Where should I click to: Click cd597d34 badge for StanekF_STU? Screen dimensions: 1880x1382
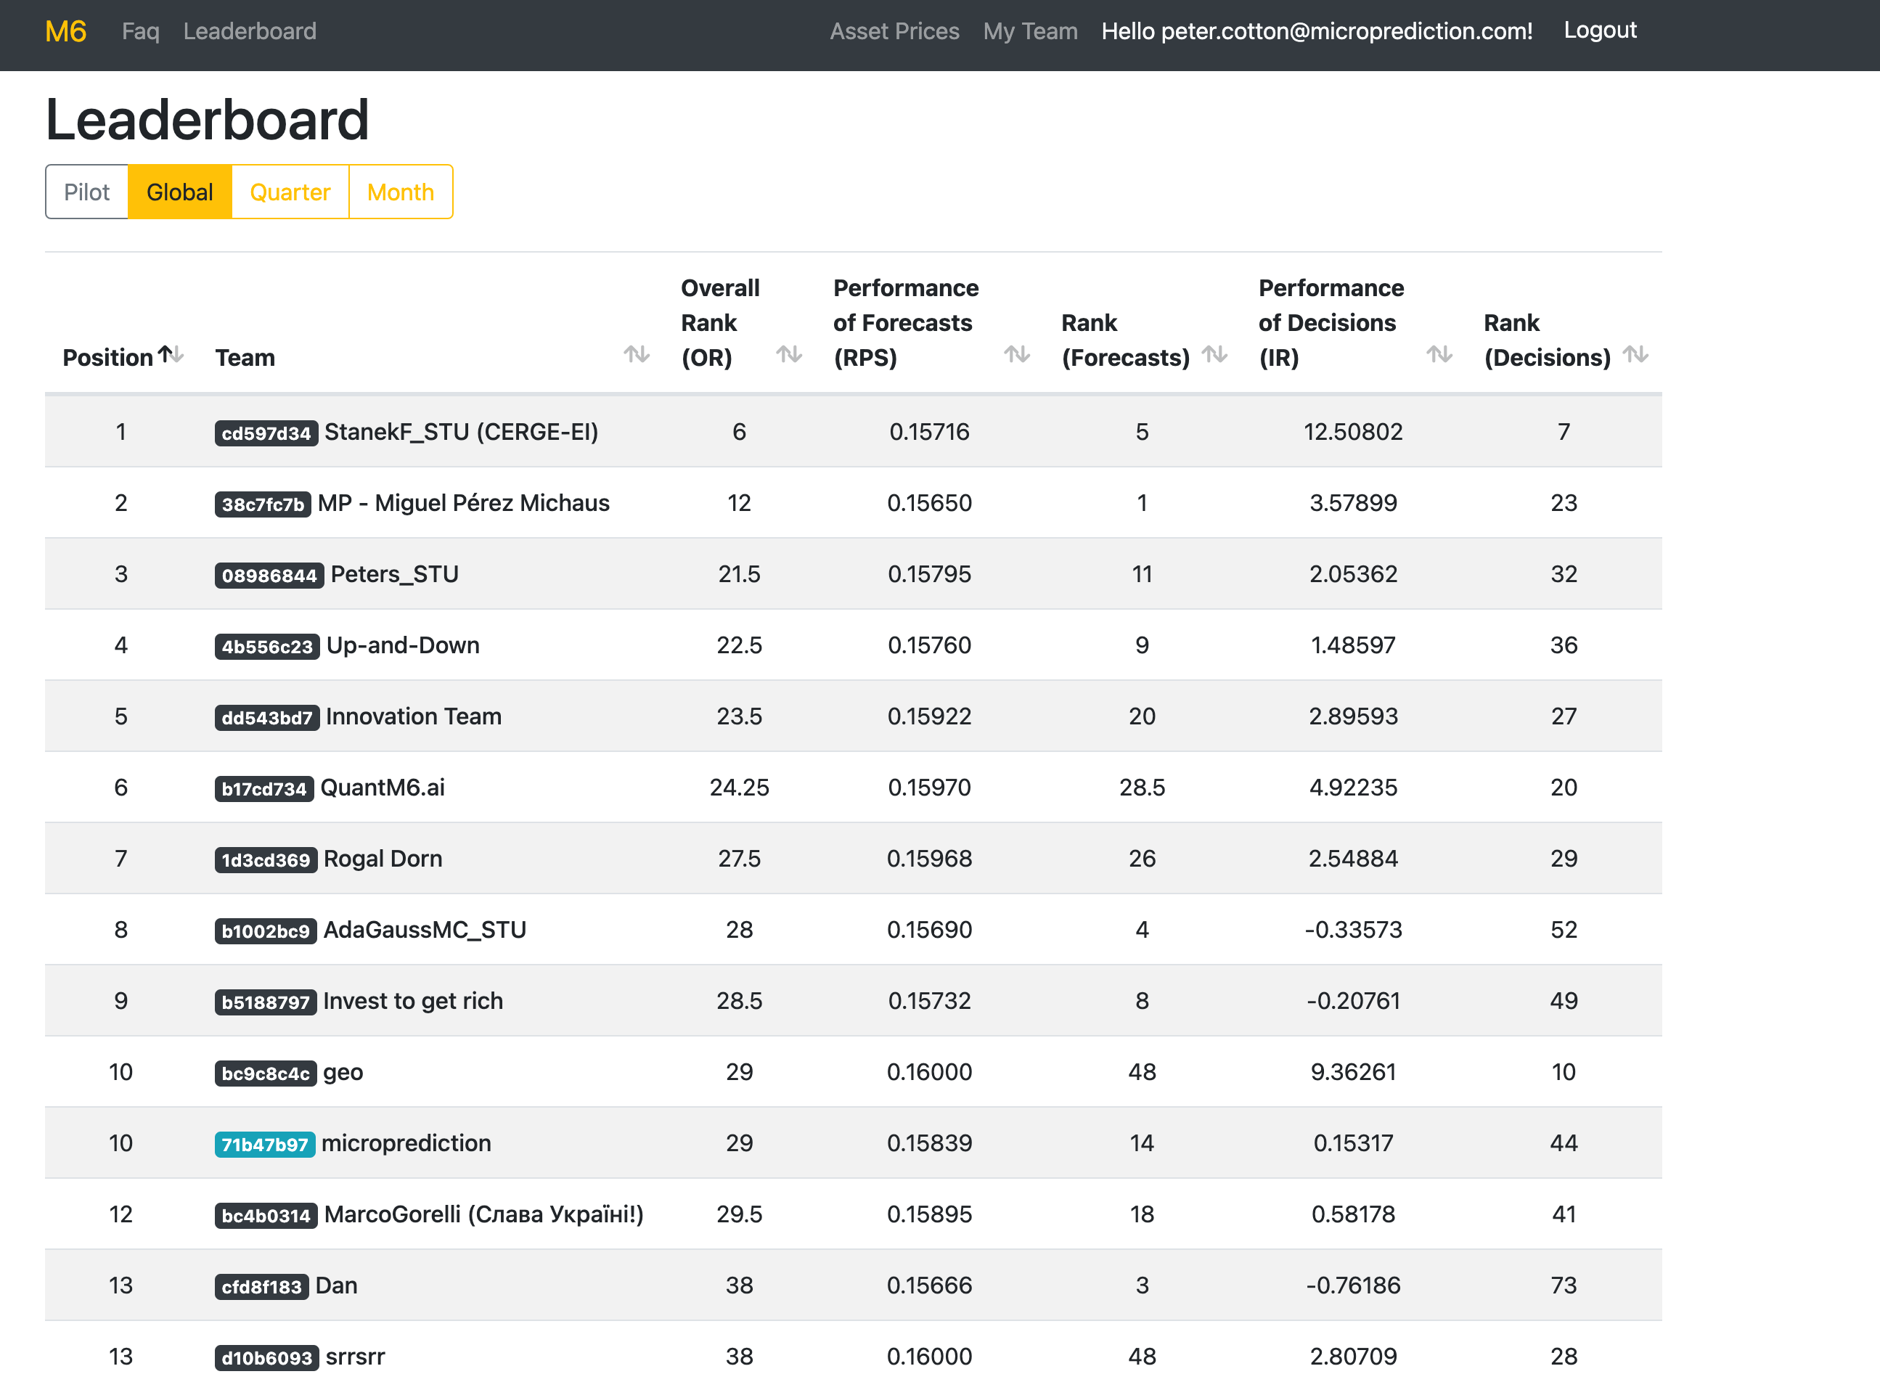click(266, 433)
